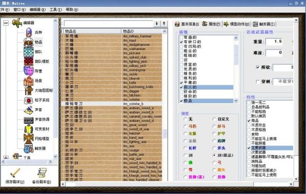Open the 兵种 troop editor helmet icon
This screenshot has height=194, width=306.
(x=29, y=33)
